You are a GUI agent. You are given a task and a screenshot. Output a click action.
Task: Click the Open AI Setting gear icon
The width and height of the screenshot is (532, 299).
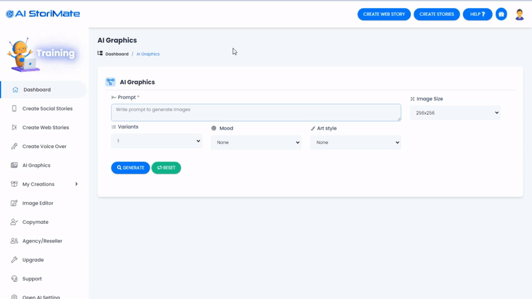pos(14,296)
